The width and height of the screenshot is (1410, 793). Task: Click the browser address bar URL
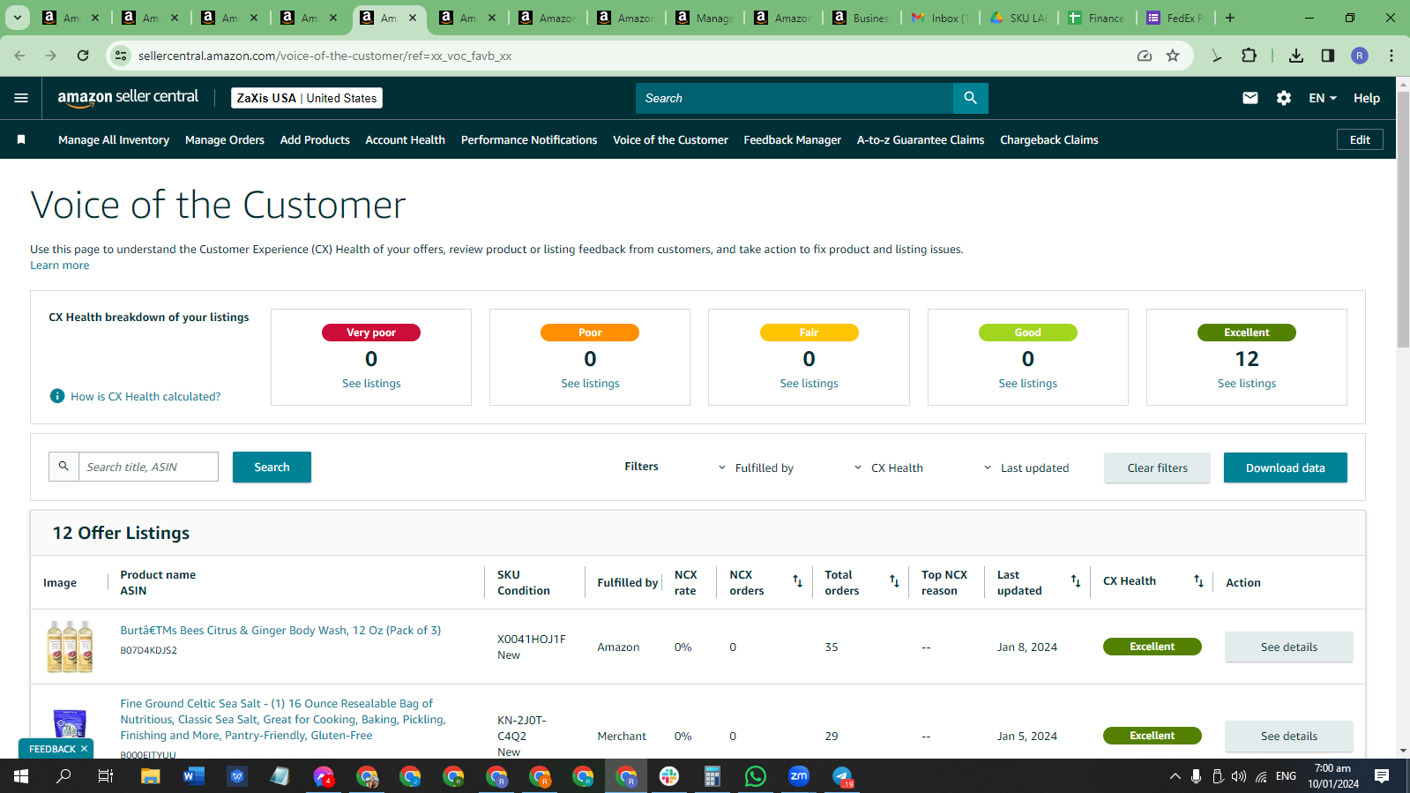325,56
